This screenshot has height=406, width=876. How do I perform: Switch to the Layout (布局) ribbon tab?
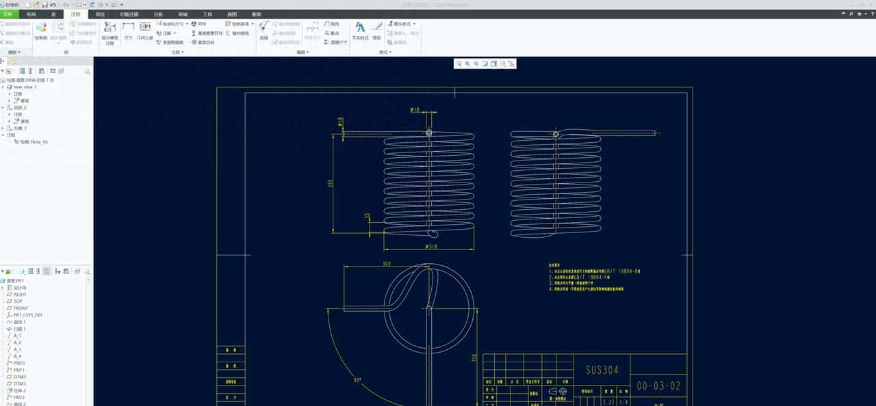point(31,14)
